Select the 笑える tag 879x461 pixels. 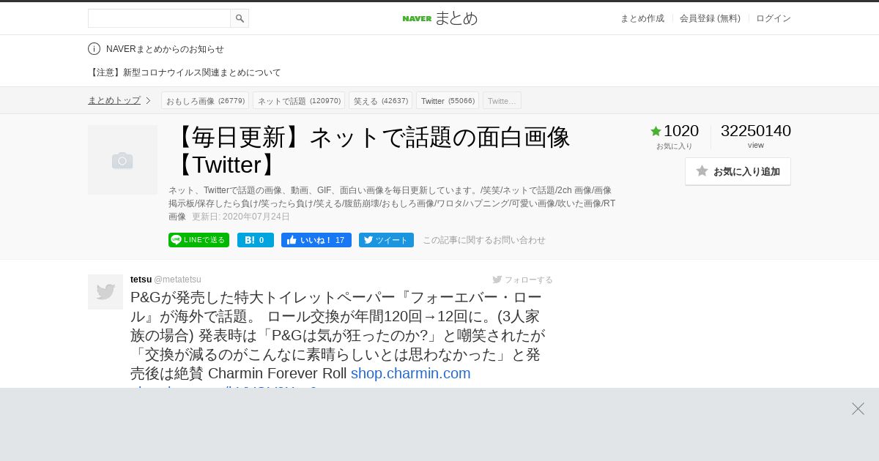point(380,100)
